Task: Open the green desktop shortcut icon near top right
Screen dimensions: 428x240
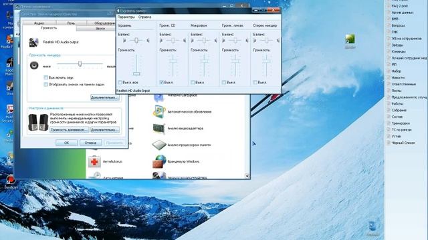Action: [x=350, y=39]
